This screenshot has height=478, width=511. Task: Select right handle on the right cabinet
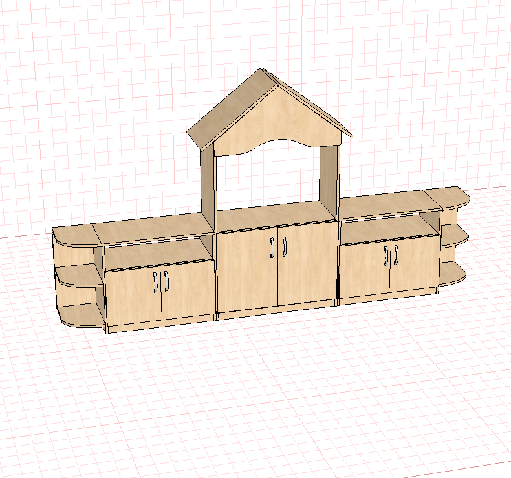click(397, 255)
